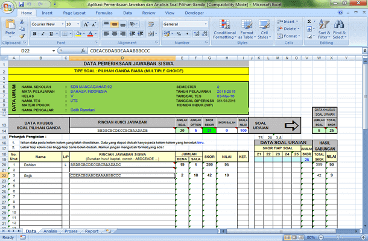Select cell with name Dahlan
This screenshot has width=368, height=241.
pyautogui.click(x=40, y=165)
